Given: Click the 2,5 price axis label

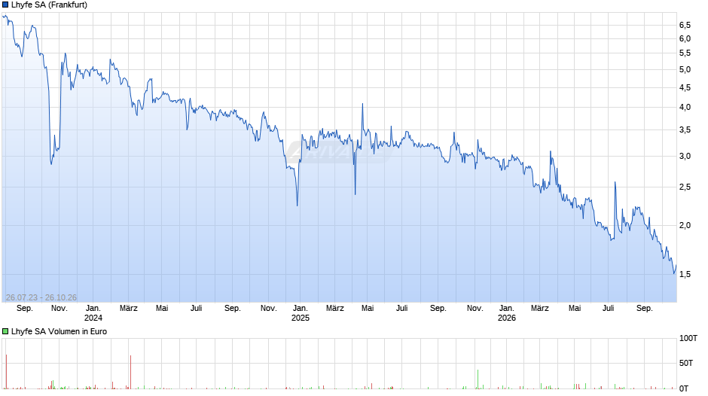Looking at the screenshot, I should tap(685, 187).
